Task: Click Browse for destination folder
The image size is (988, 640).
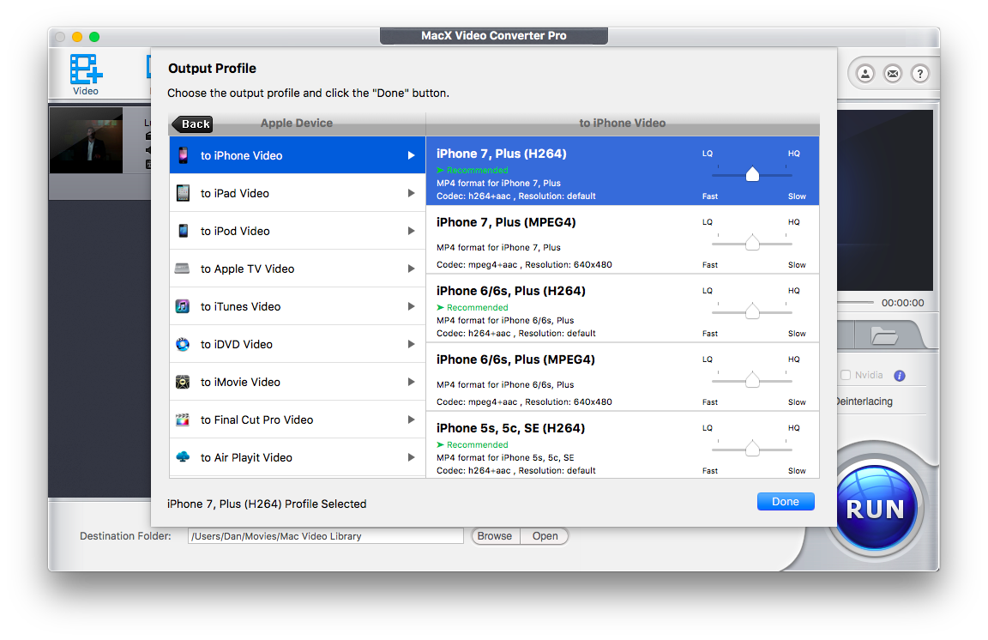Action: click(495, 536)
